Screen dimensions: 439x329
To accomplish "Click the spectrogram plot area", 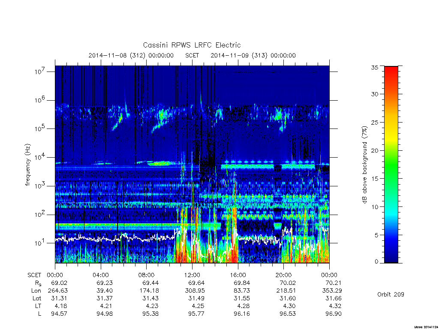I will pyautogui.click(x=192, y=164).
